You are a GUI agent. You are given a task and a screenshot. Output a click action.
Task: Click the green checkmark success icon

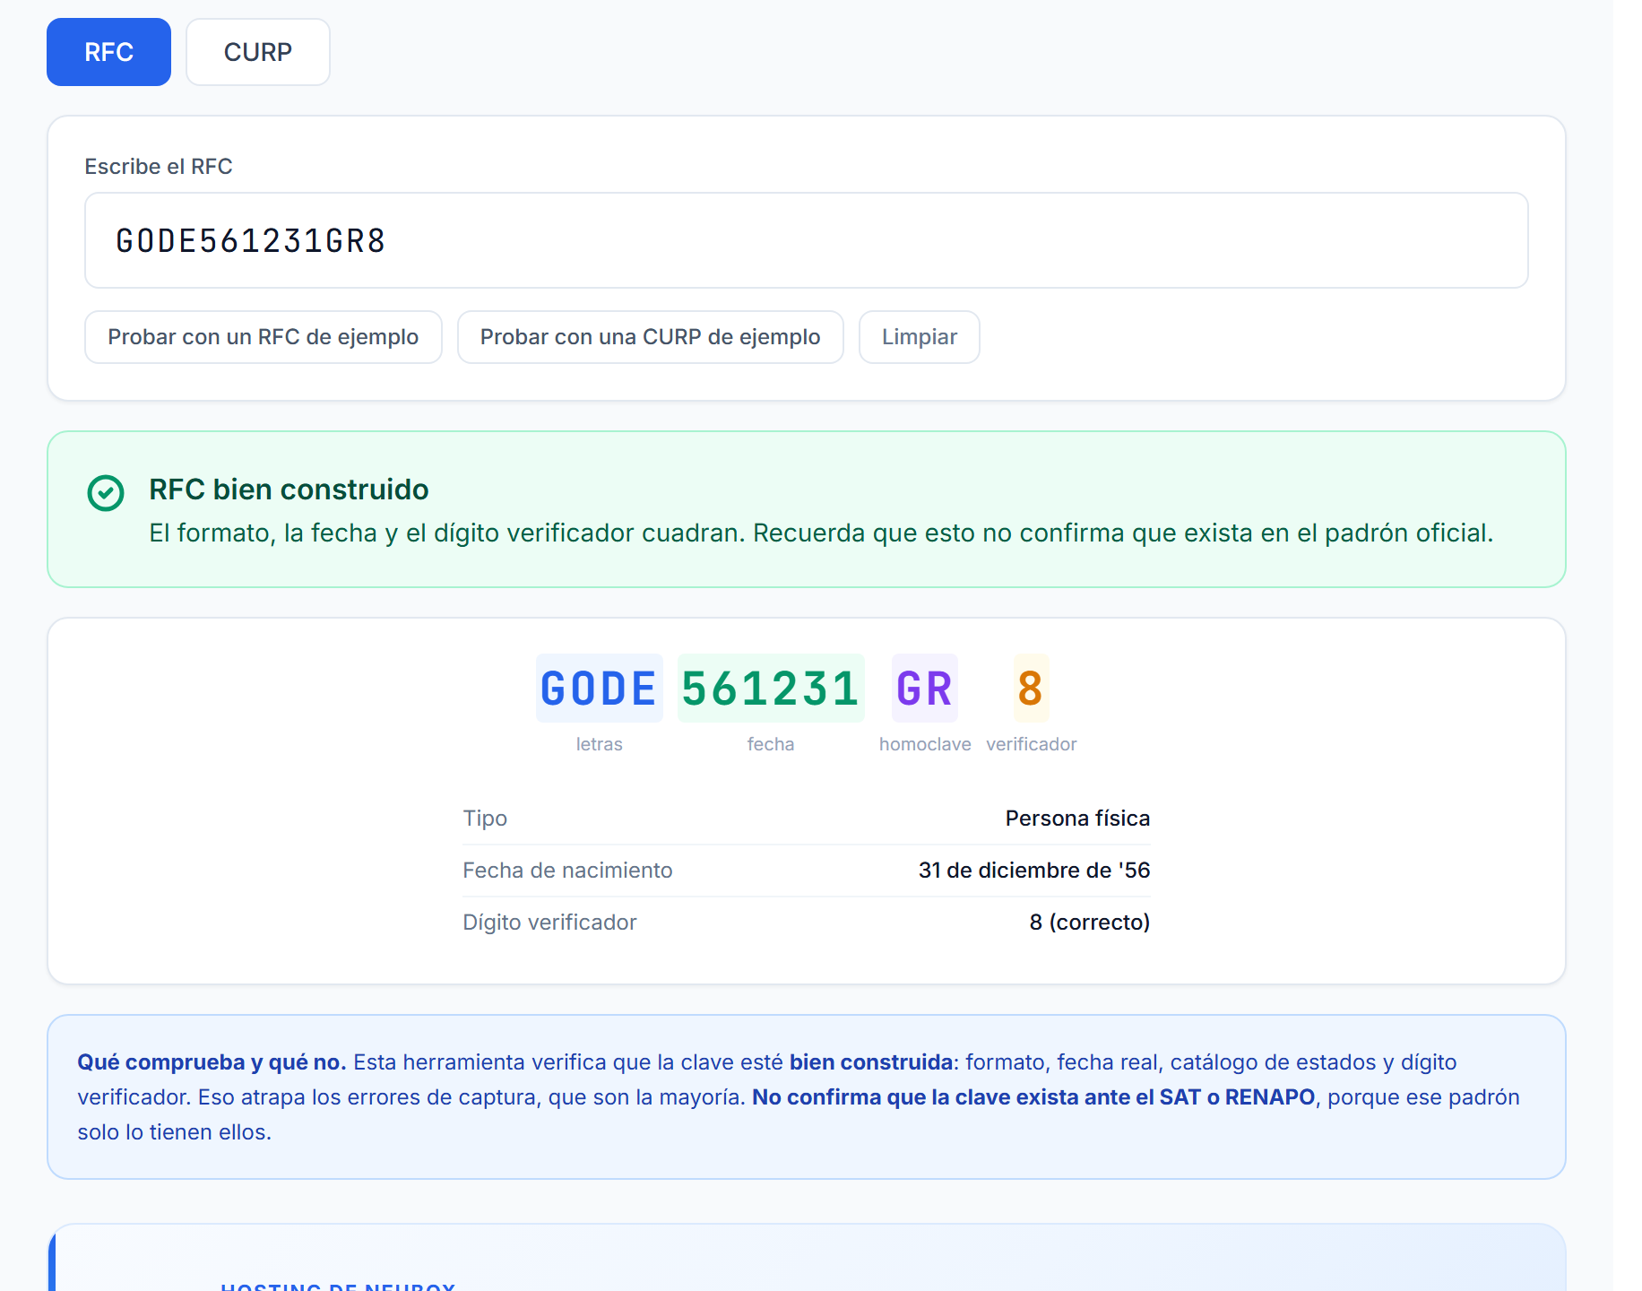106,493
